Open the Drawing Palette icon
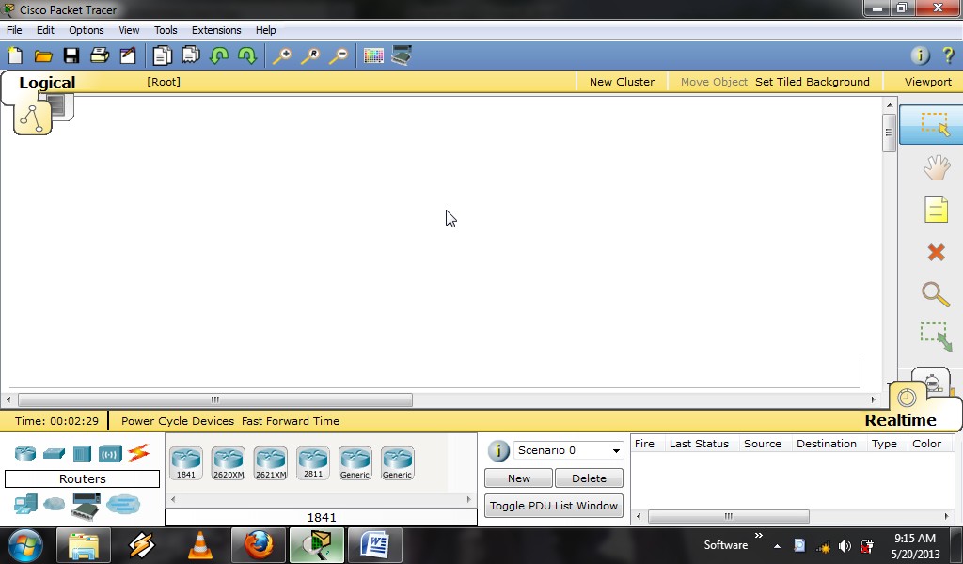 click(x=373, y=55)
